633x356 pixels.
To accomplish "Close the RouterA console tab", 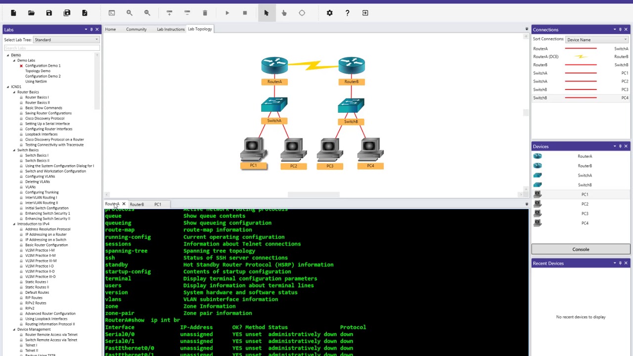I will [124, 204].
